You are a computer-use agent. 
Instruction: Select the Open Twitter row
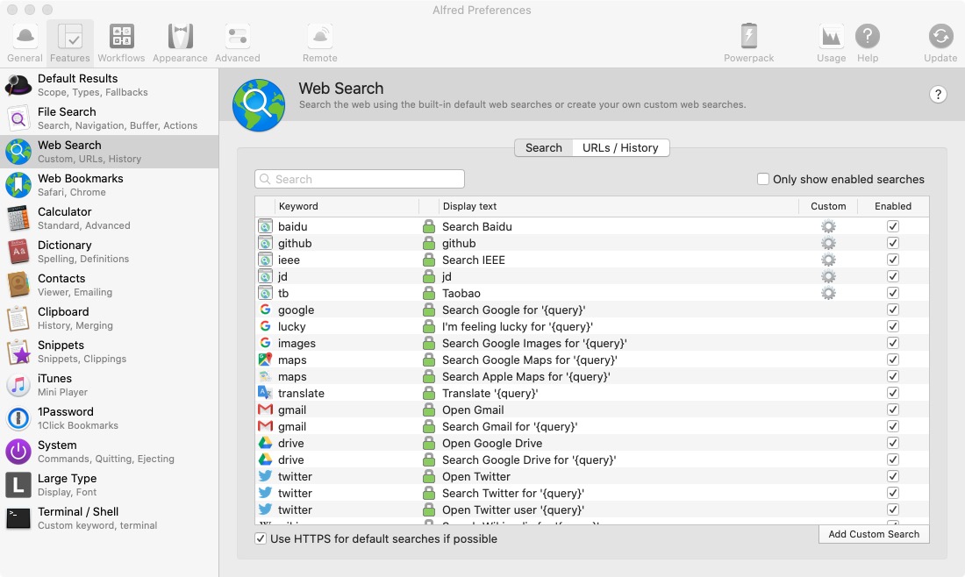click(x=592, y=476)
